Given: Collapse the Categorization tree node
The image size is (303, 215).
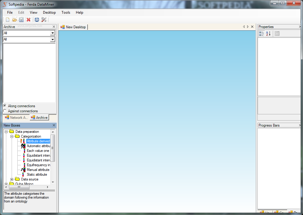Looking at the screenshot, I should (12, 136).
